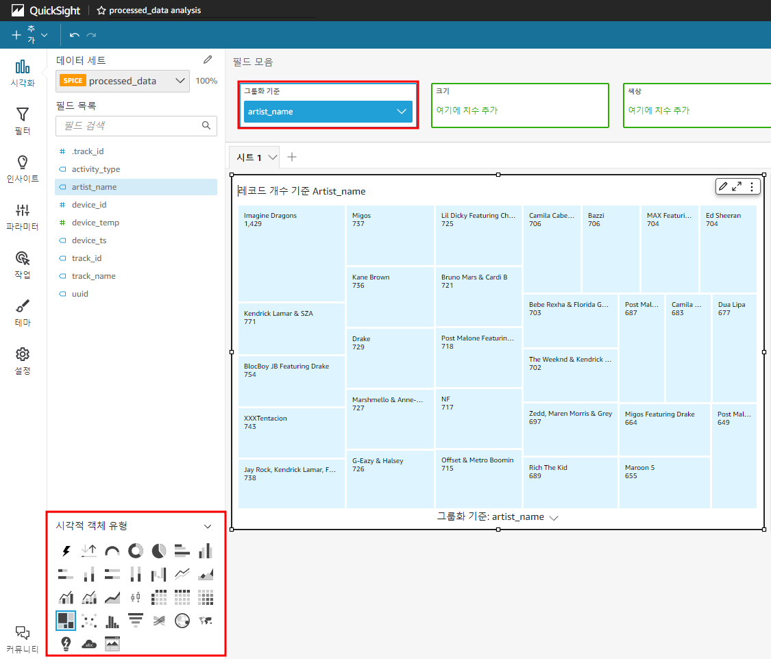Screen dimensions: 771x659
Task: Open the 인사이트 (Insights) lightbulb panel
Action: point(23,169)
